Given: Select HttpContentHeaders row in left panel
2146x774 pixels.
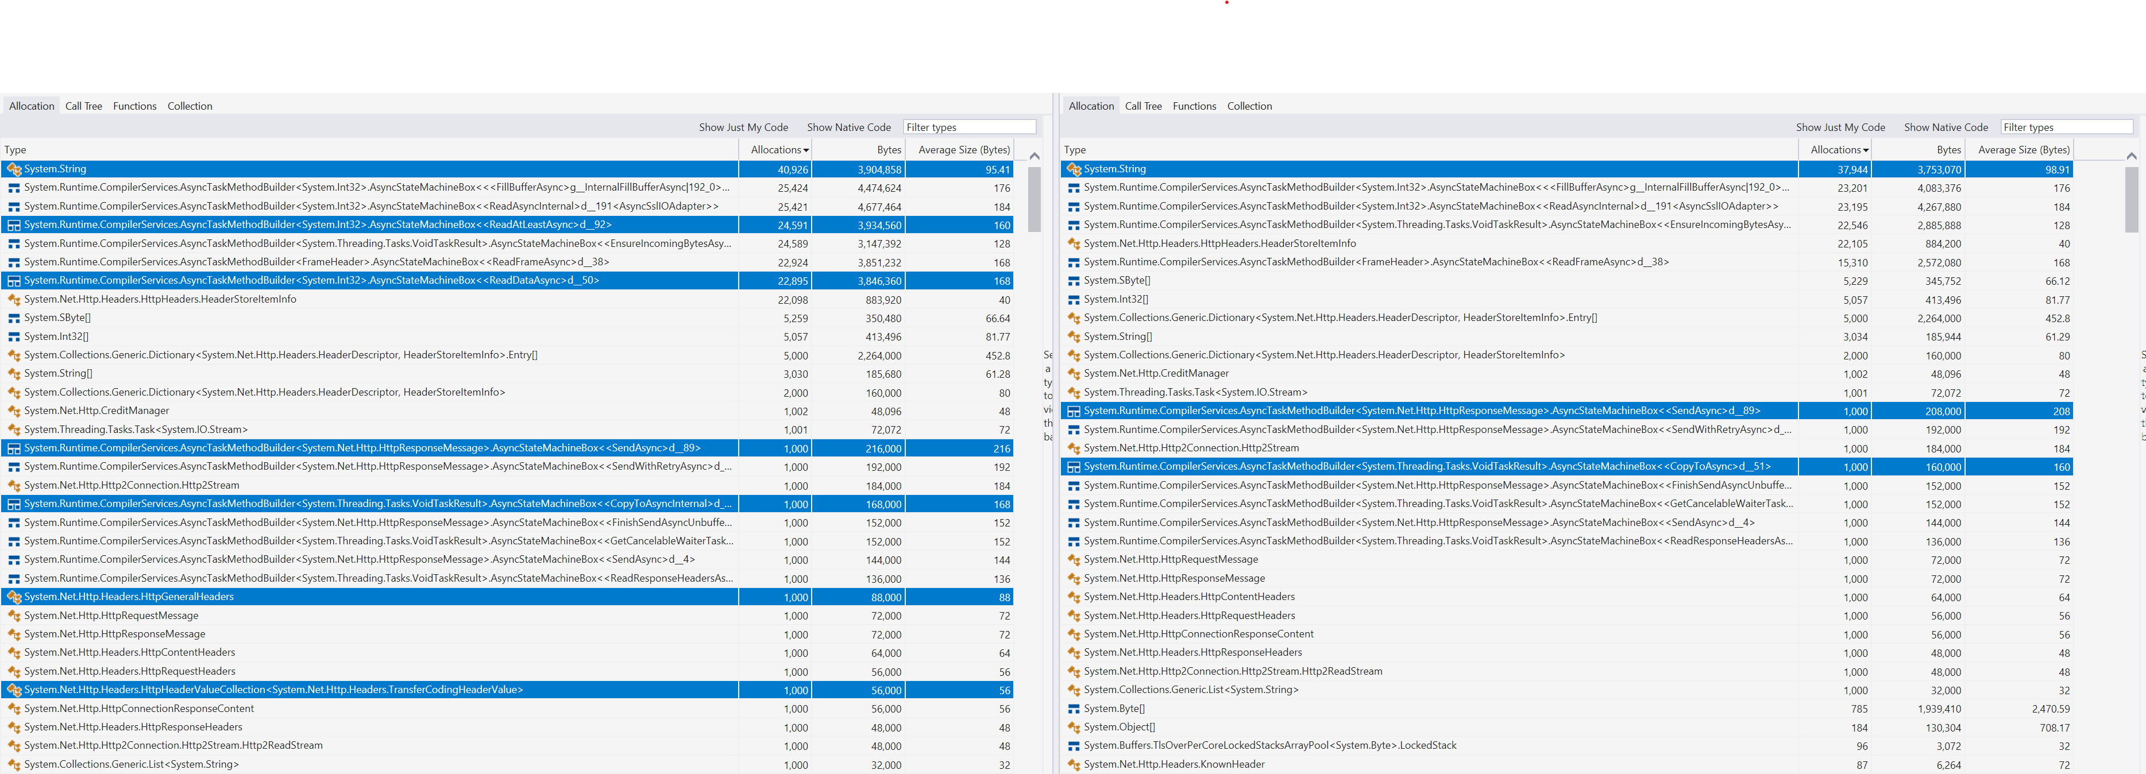Looking at the screenshot, I should click(507, 653).
